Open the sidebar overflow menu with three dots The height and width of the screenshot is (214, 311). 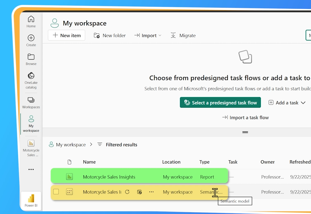point(31,169)
